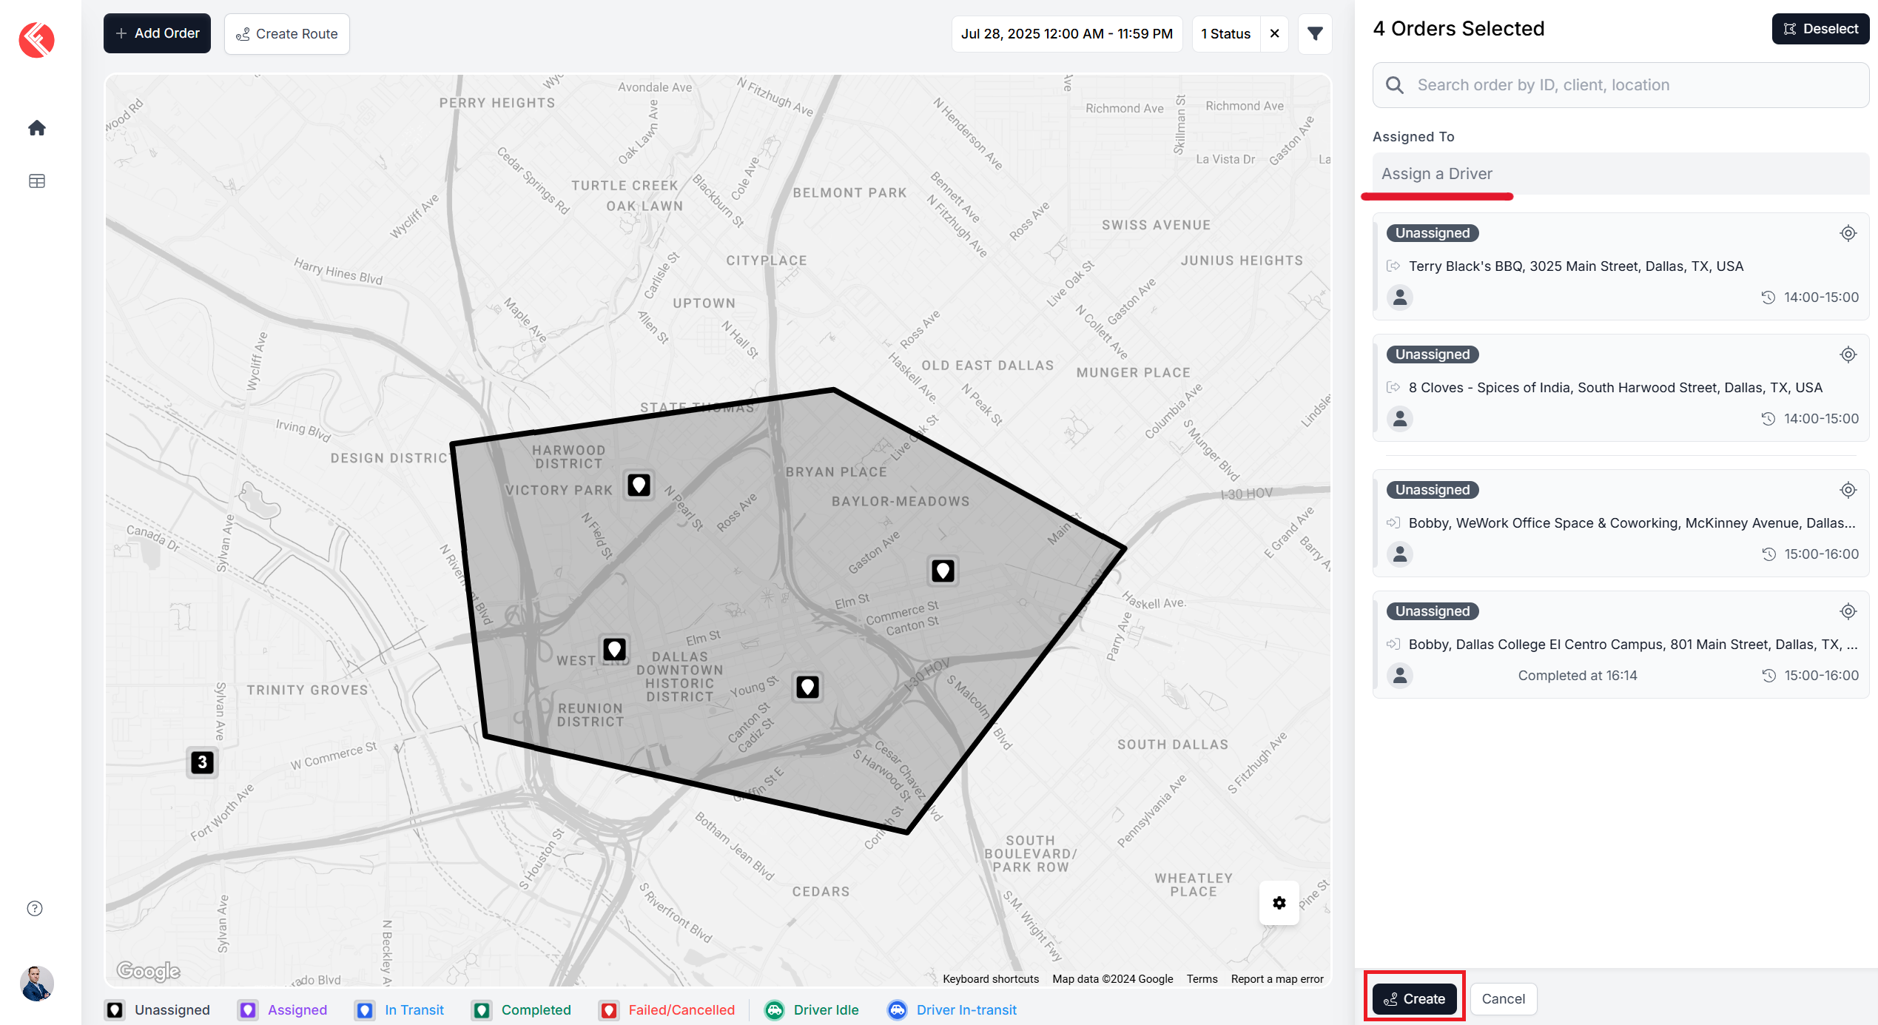Open the filter funnel icon

[x=1315, y=34]
